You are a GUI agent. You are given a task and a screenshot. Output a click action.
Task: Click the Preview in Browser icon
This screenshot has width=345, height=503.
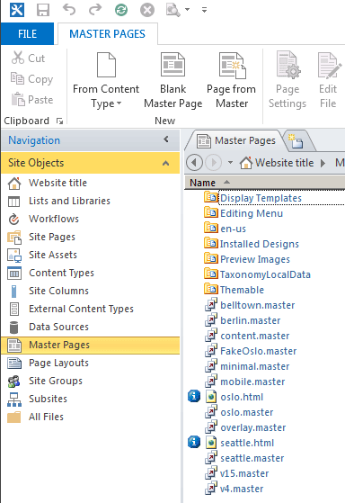click(173, 10)
